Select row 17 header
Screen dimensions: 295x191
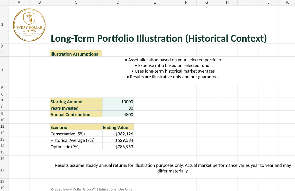[x=4, y=170]
